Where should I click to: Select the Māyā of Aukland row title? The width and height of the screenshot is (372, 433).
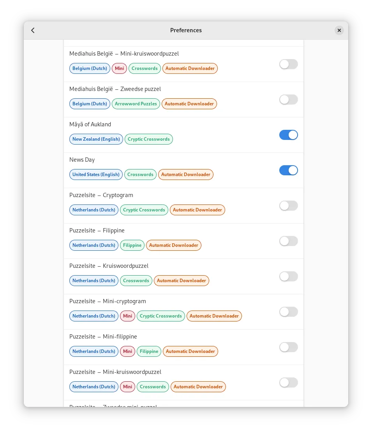click(90, 124)
